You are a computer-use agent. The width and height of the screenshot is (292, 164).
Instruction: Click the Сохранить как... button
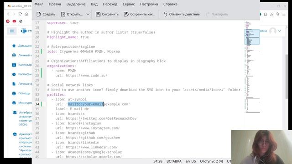140,14
